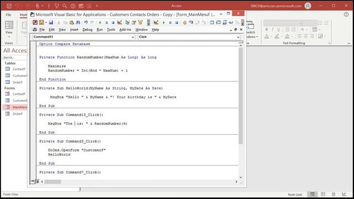Image resolution: width=354 pixels, height=199 pixels.
Task: Open the Immediate Window icon
Action: (x=218, y=22)
